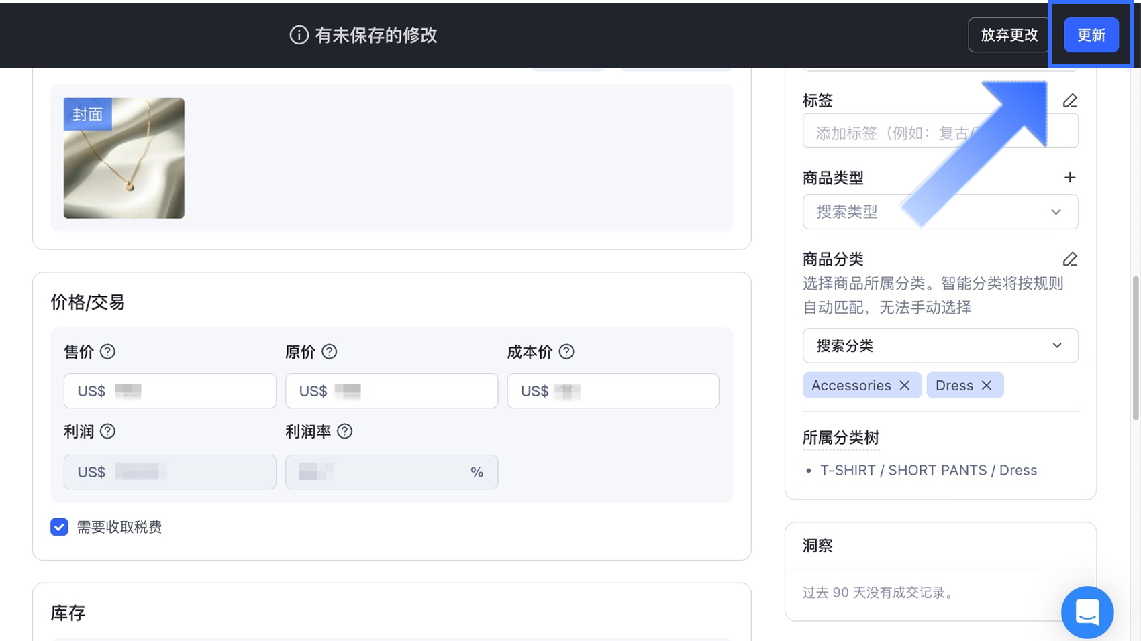The width and height of the screenshot is (1141, 641).
Task: Click the help icon beside 原价
Action: pyautogui.click(x=329, y=352)
